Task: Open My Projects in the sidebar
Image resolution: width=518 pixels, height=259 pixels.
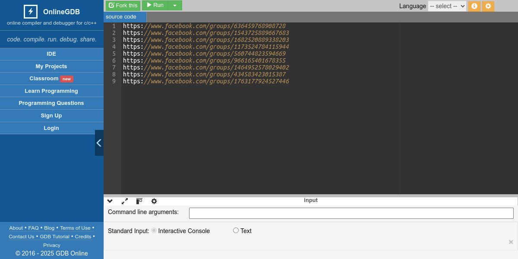Action: point(51,66)
